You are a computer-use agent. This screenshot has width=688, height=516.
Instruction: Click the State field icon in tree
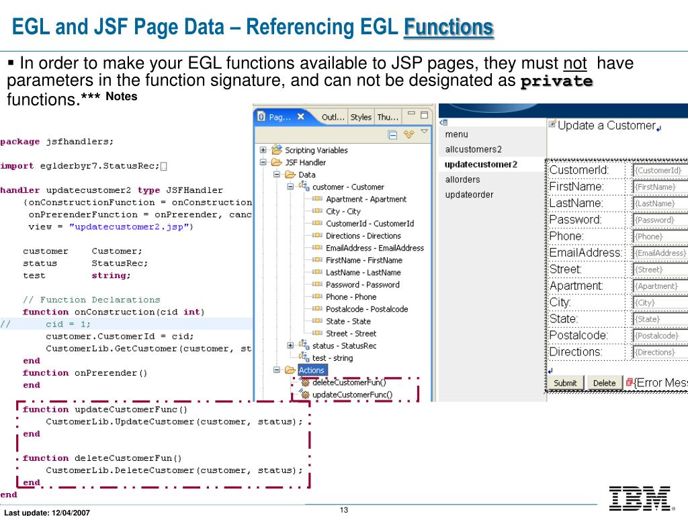click(317, 321)
